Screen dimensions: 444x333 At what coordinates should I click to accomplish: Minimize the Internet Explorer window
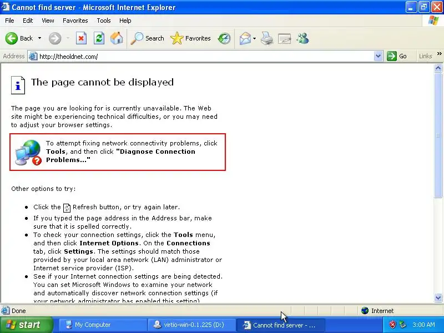(411, 7)
